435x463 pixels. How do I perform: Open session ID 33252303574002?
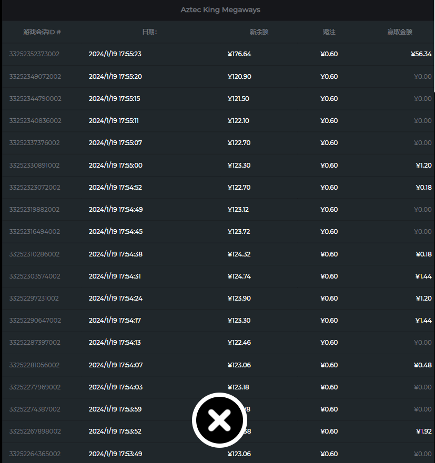coord(35,276)
